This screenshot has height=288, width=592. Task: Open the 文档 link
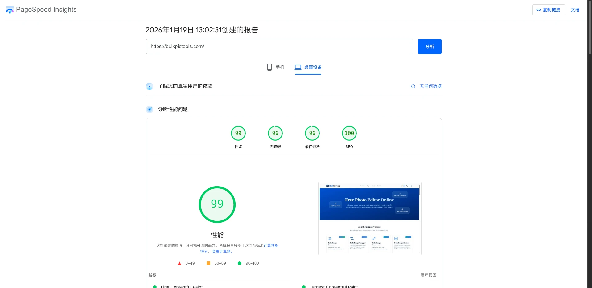(575, 10)
